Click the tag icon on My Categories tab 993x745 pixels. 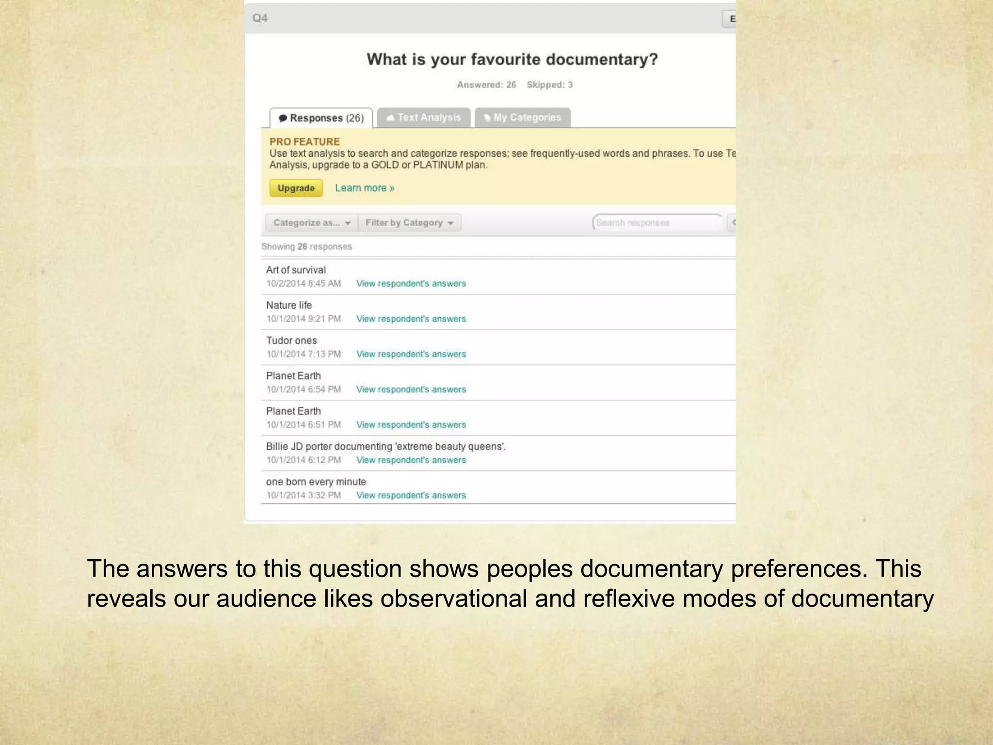coord(487,118)
